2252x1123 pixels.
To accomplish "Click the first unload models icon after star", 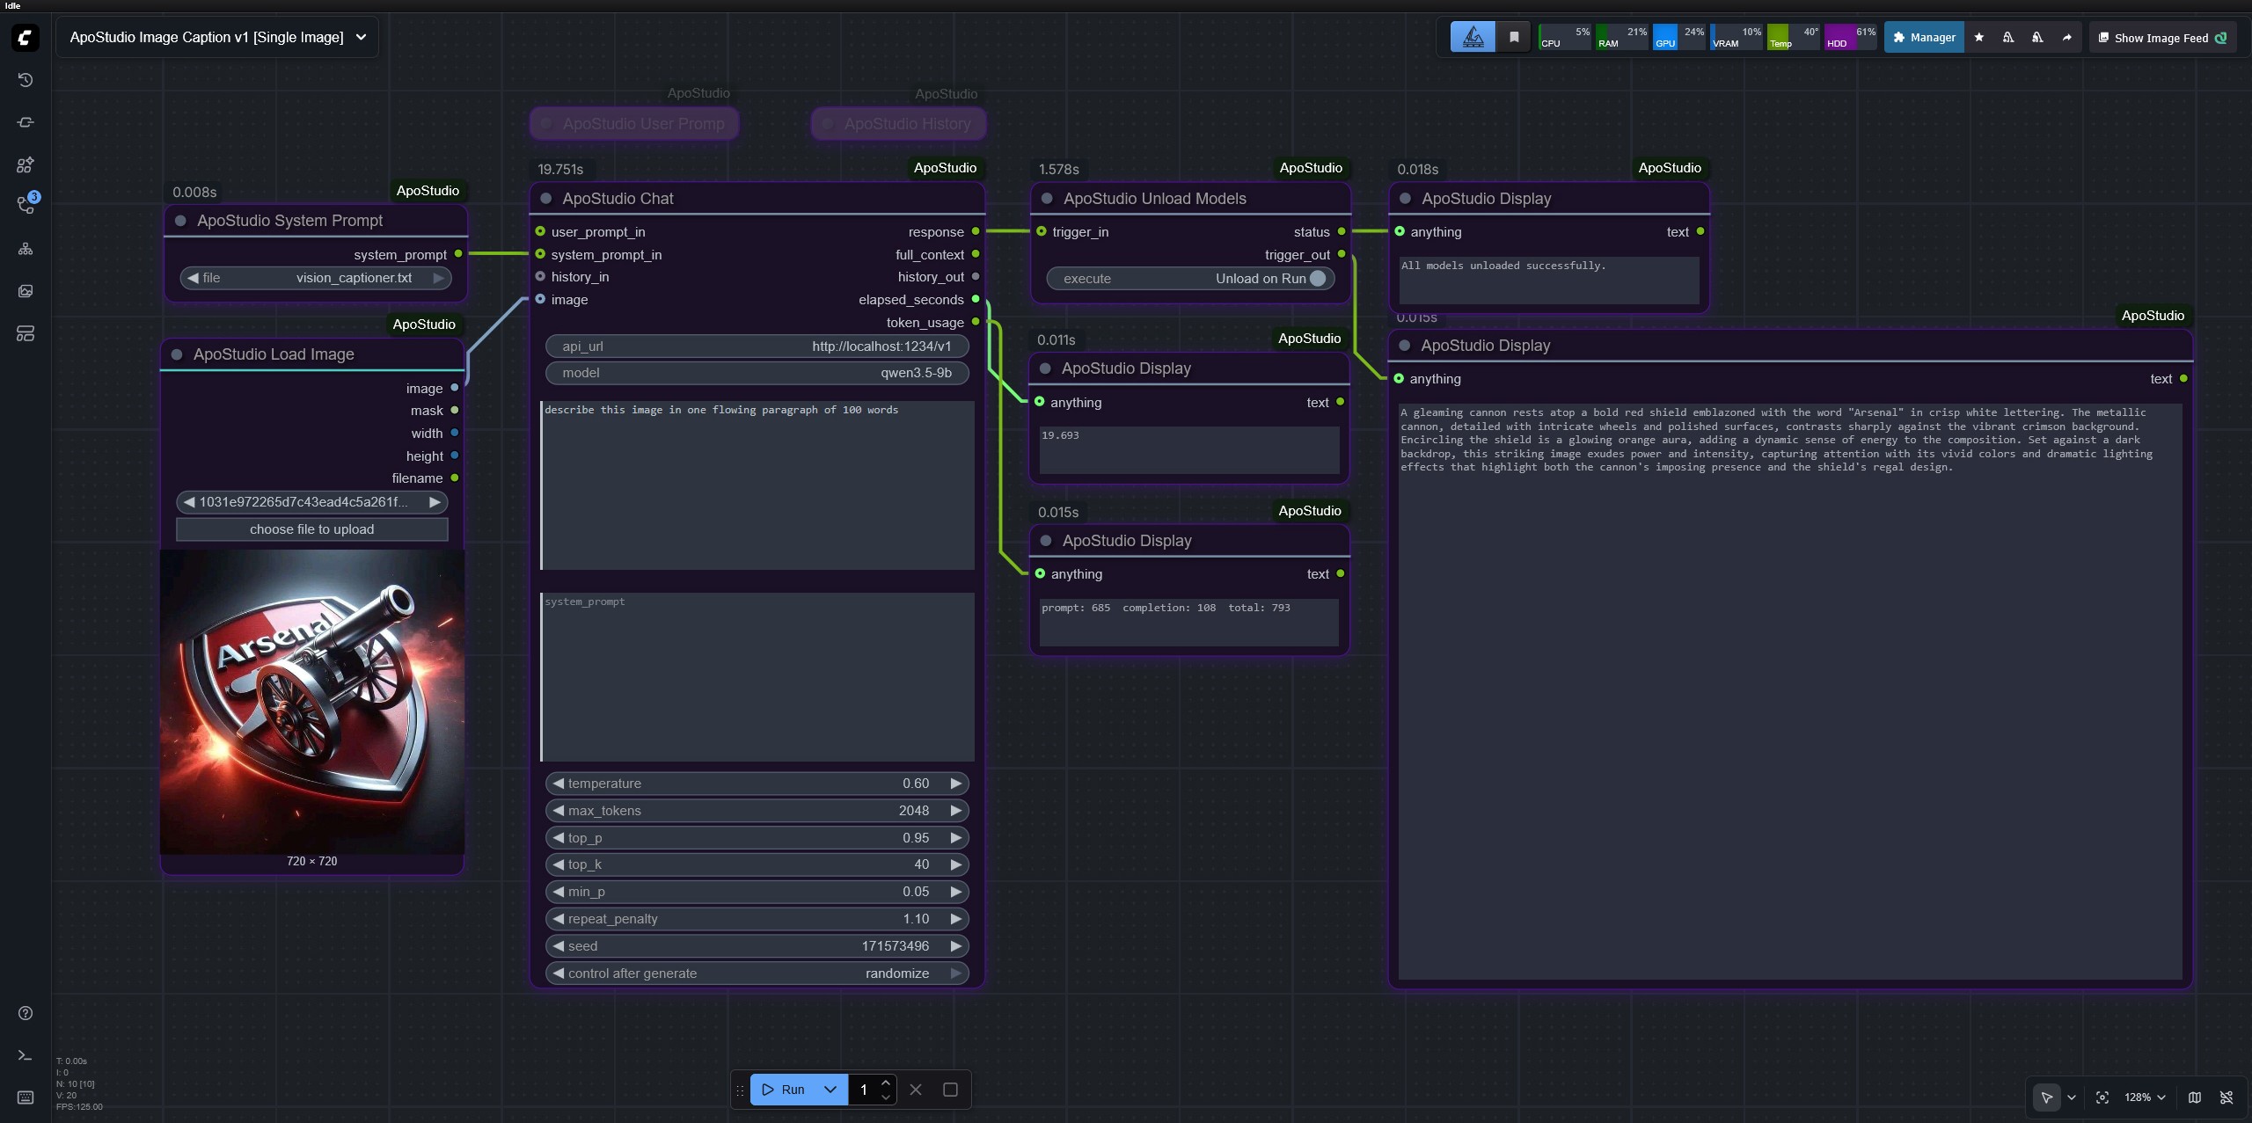I will click(2008, 37).
